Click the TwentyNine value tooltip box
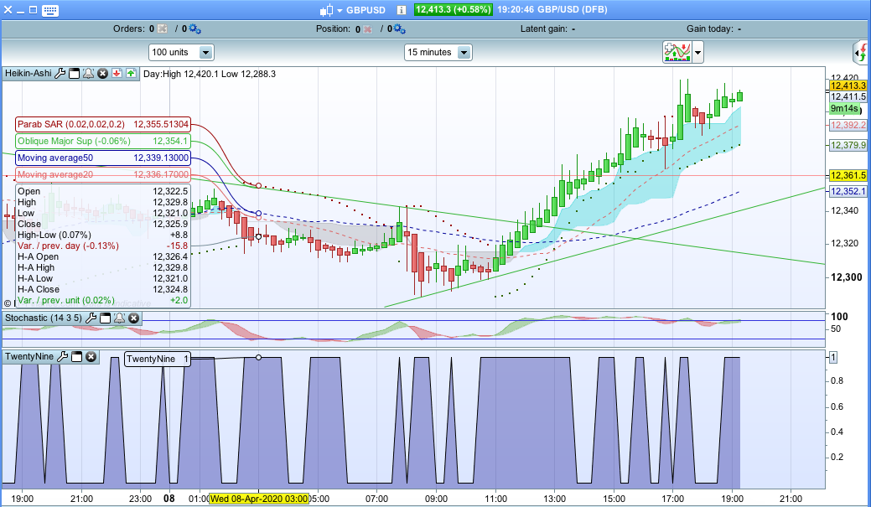Image resolution: width=871 pixels, height=507 pixels. [158, 359]
